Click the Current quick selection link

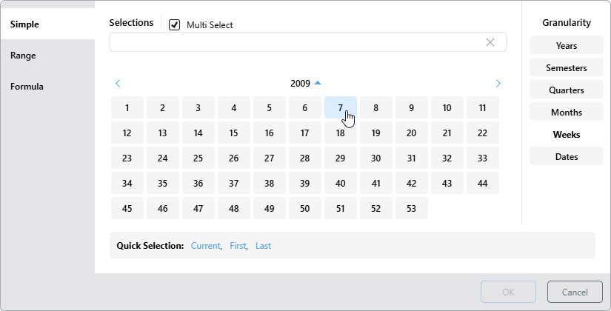tap(205, 246)
